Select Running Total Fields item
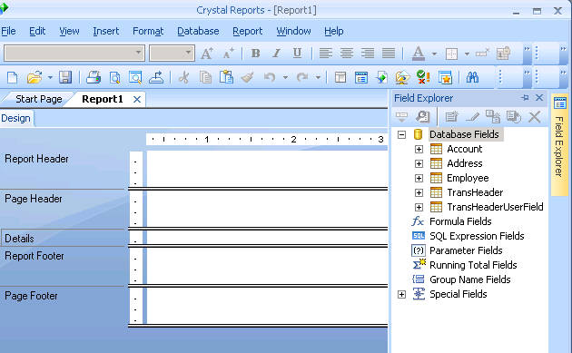Viewport: 572px width, 353px height. click(473, 265)
